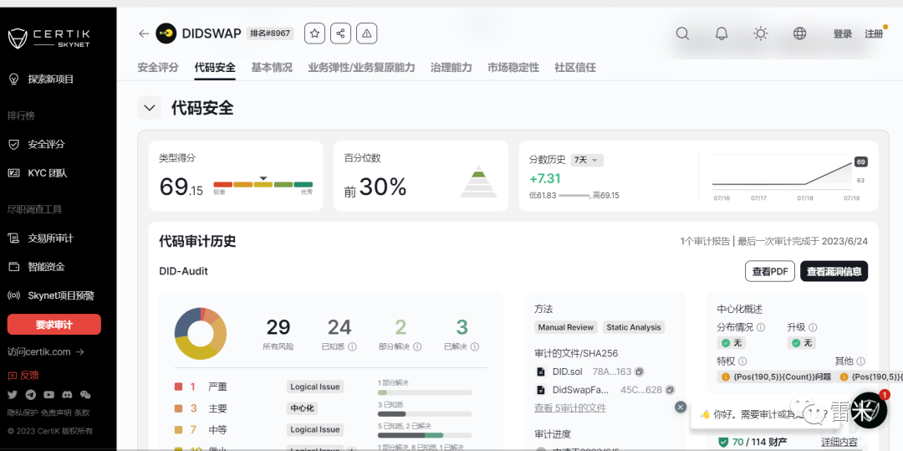Open CertiK YouTube icon

(49, 395)
